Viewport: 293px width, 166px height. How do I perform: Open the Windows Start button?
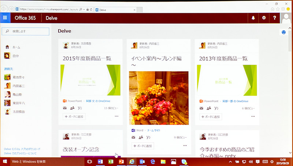click(5, 162)
